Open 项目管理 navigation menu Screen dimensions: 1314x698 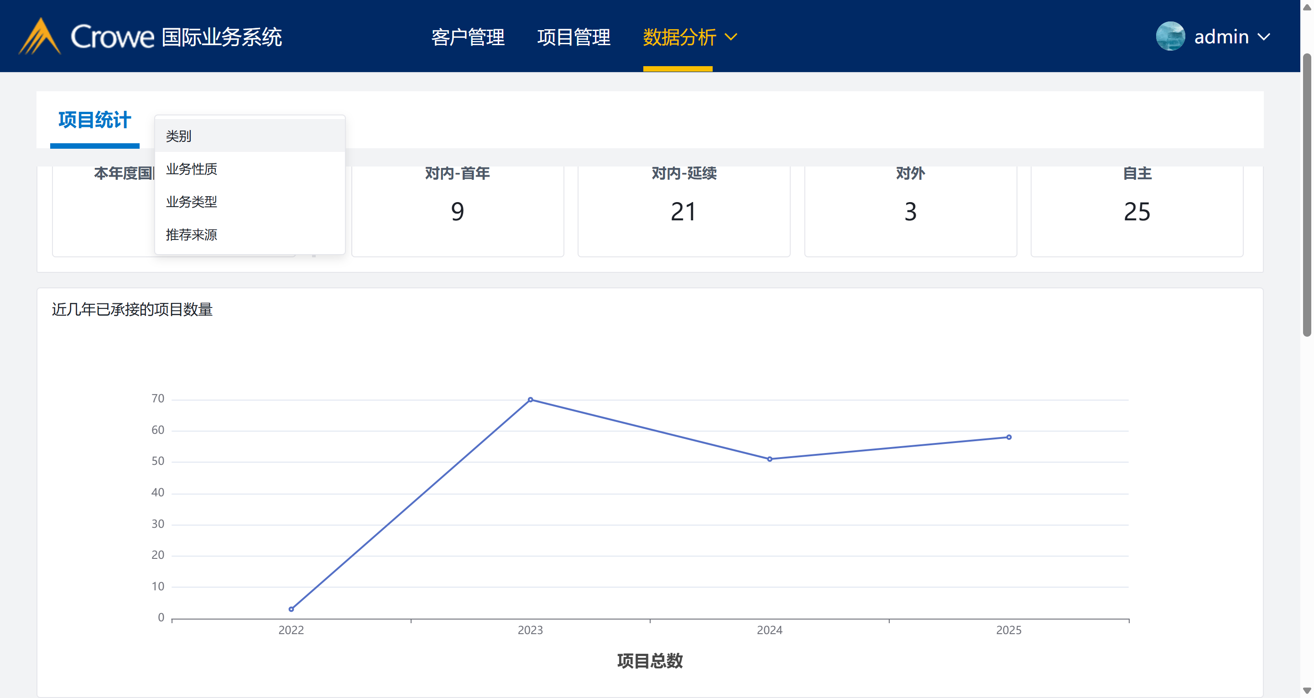pos(574,37)
